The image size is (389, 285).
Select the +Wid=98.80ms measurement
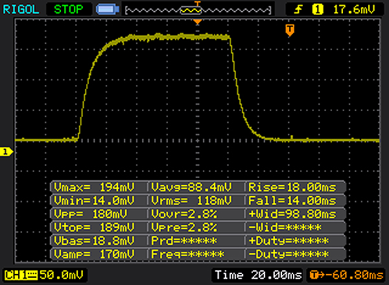pos(295,214)
